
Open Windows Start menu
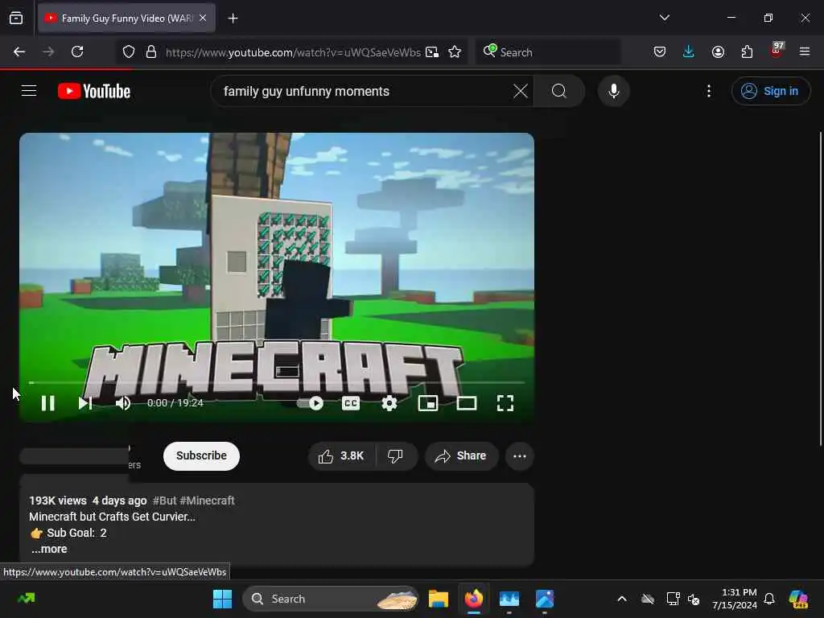pyautogui.click(x=222, y=599)
